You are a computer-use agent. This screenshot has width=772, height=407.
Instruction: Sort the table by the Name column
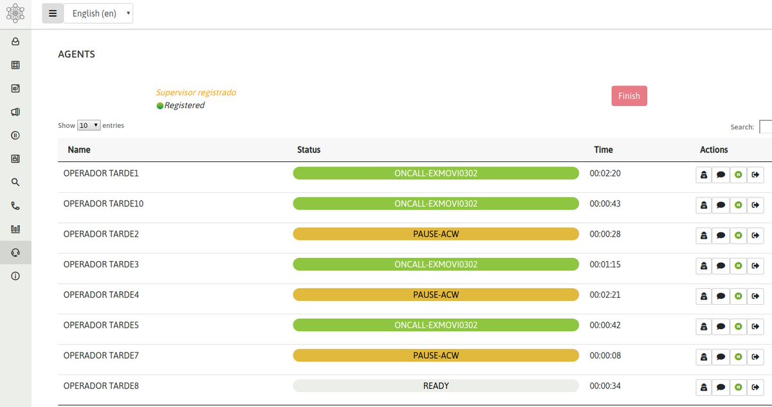coord(79,150)
